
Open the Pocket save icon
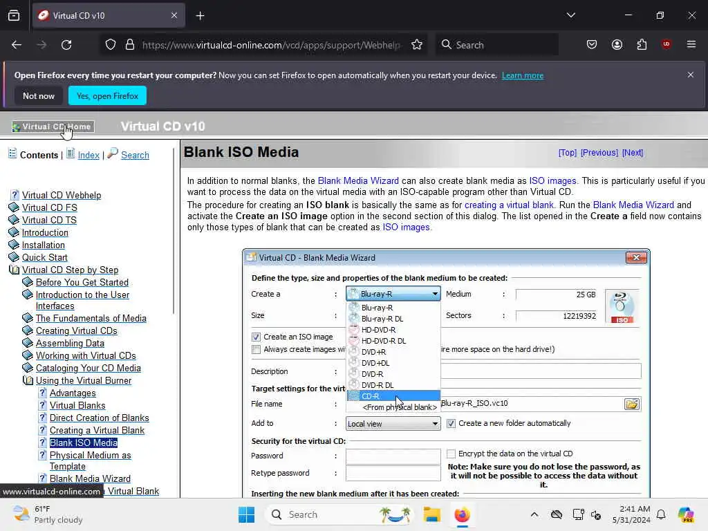592,45
